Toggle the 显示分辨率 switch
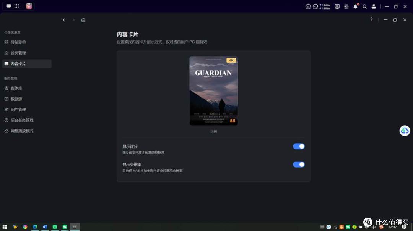Image resolution: width=413 pixels, height=231 pixels. click(x=299, y=165)
